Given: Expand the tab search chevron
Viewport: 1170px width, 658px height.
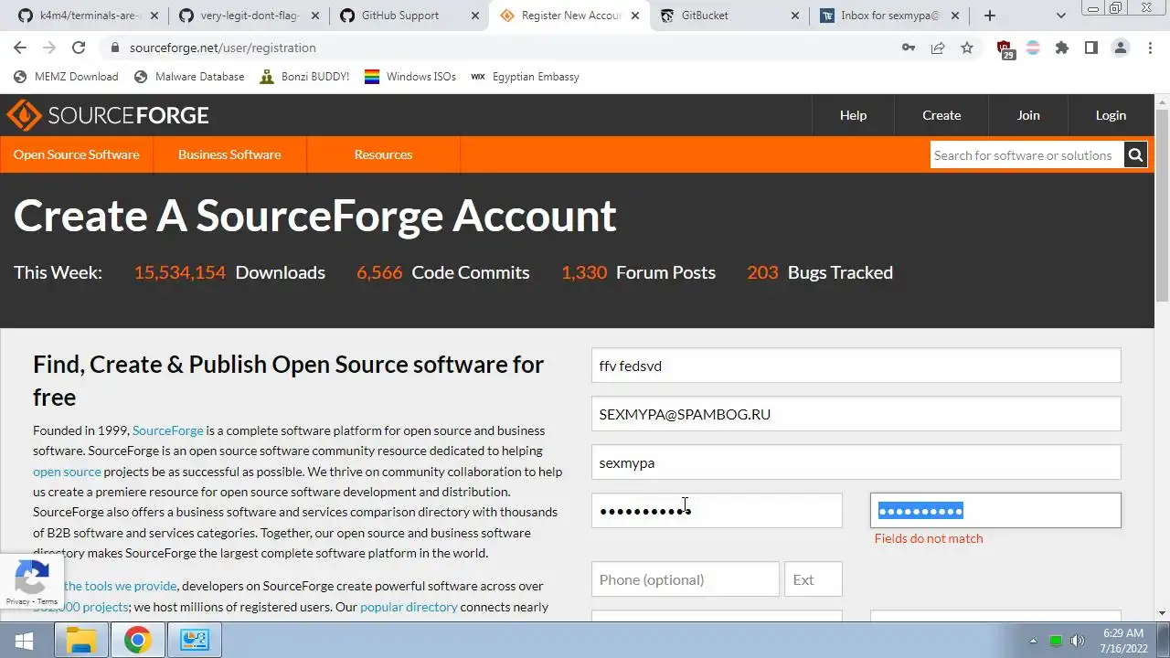Looking at the screenshot, I should (1061, 16).
